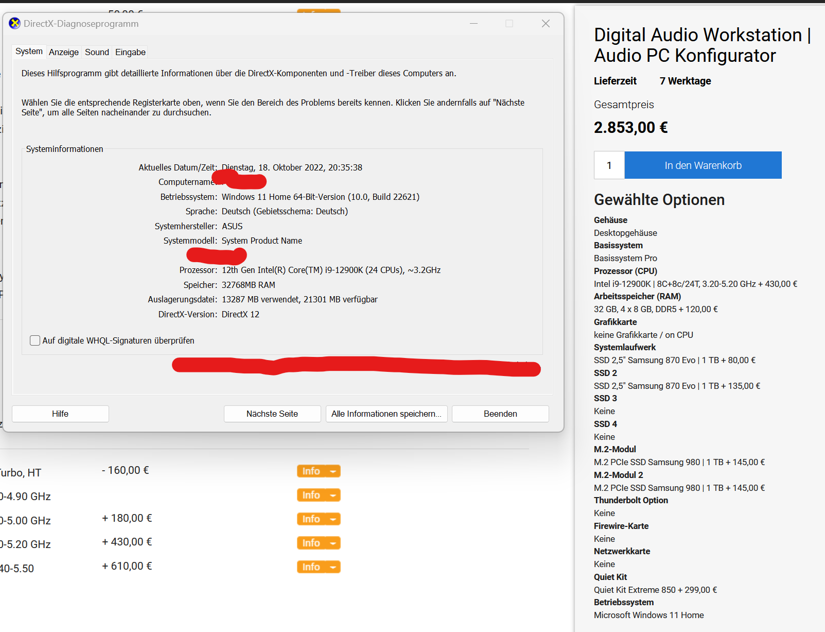Click the Desktopgehäuse option line
The width and height of the screenshot is (825, 632).
coord(625,233)
